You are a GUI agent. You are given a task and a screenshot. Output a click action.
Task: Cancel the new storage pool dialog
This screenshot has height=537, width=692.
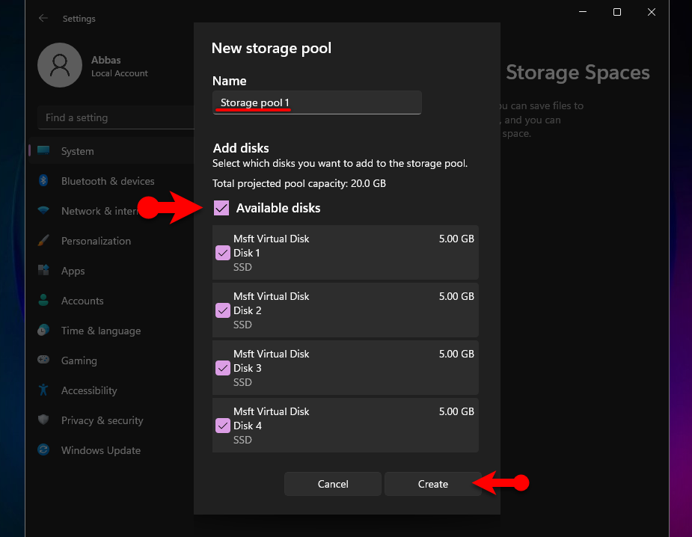333,484
